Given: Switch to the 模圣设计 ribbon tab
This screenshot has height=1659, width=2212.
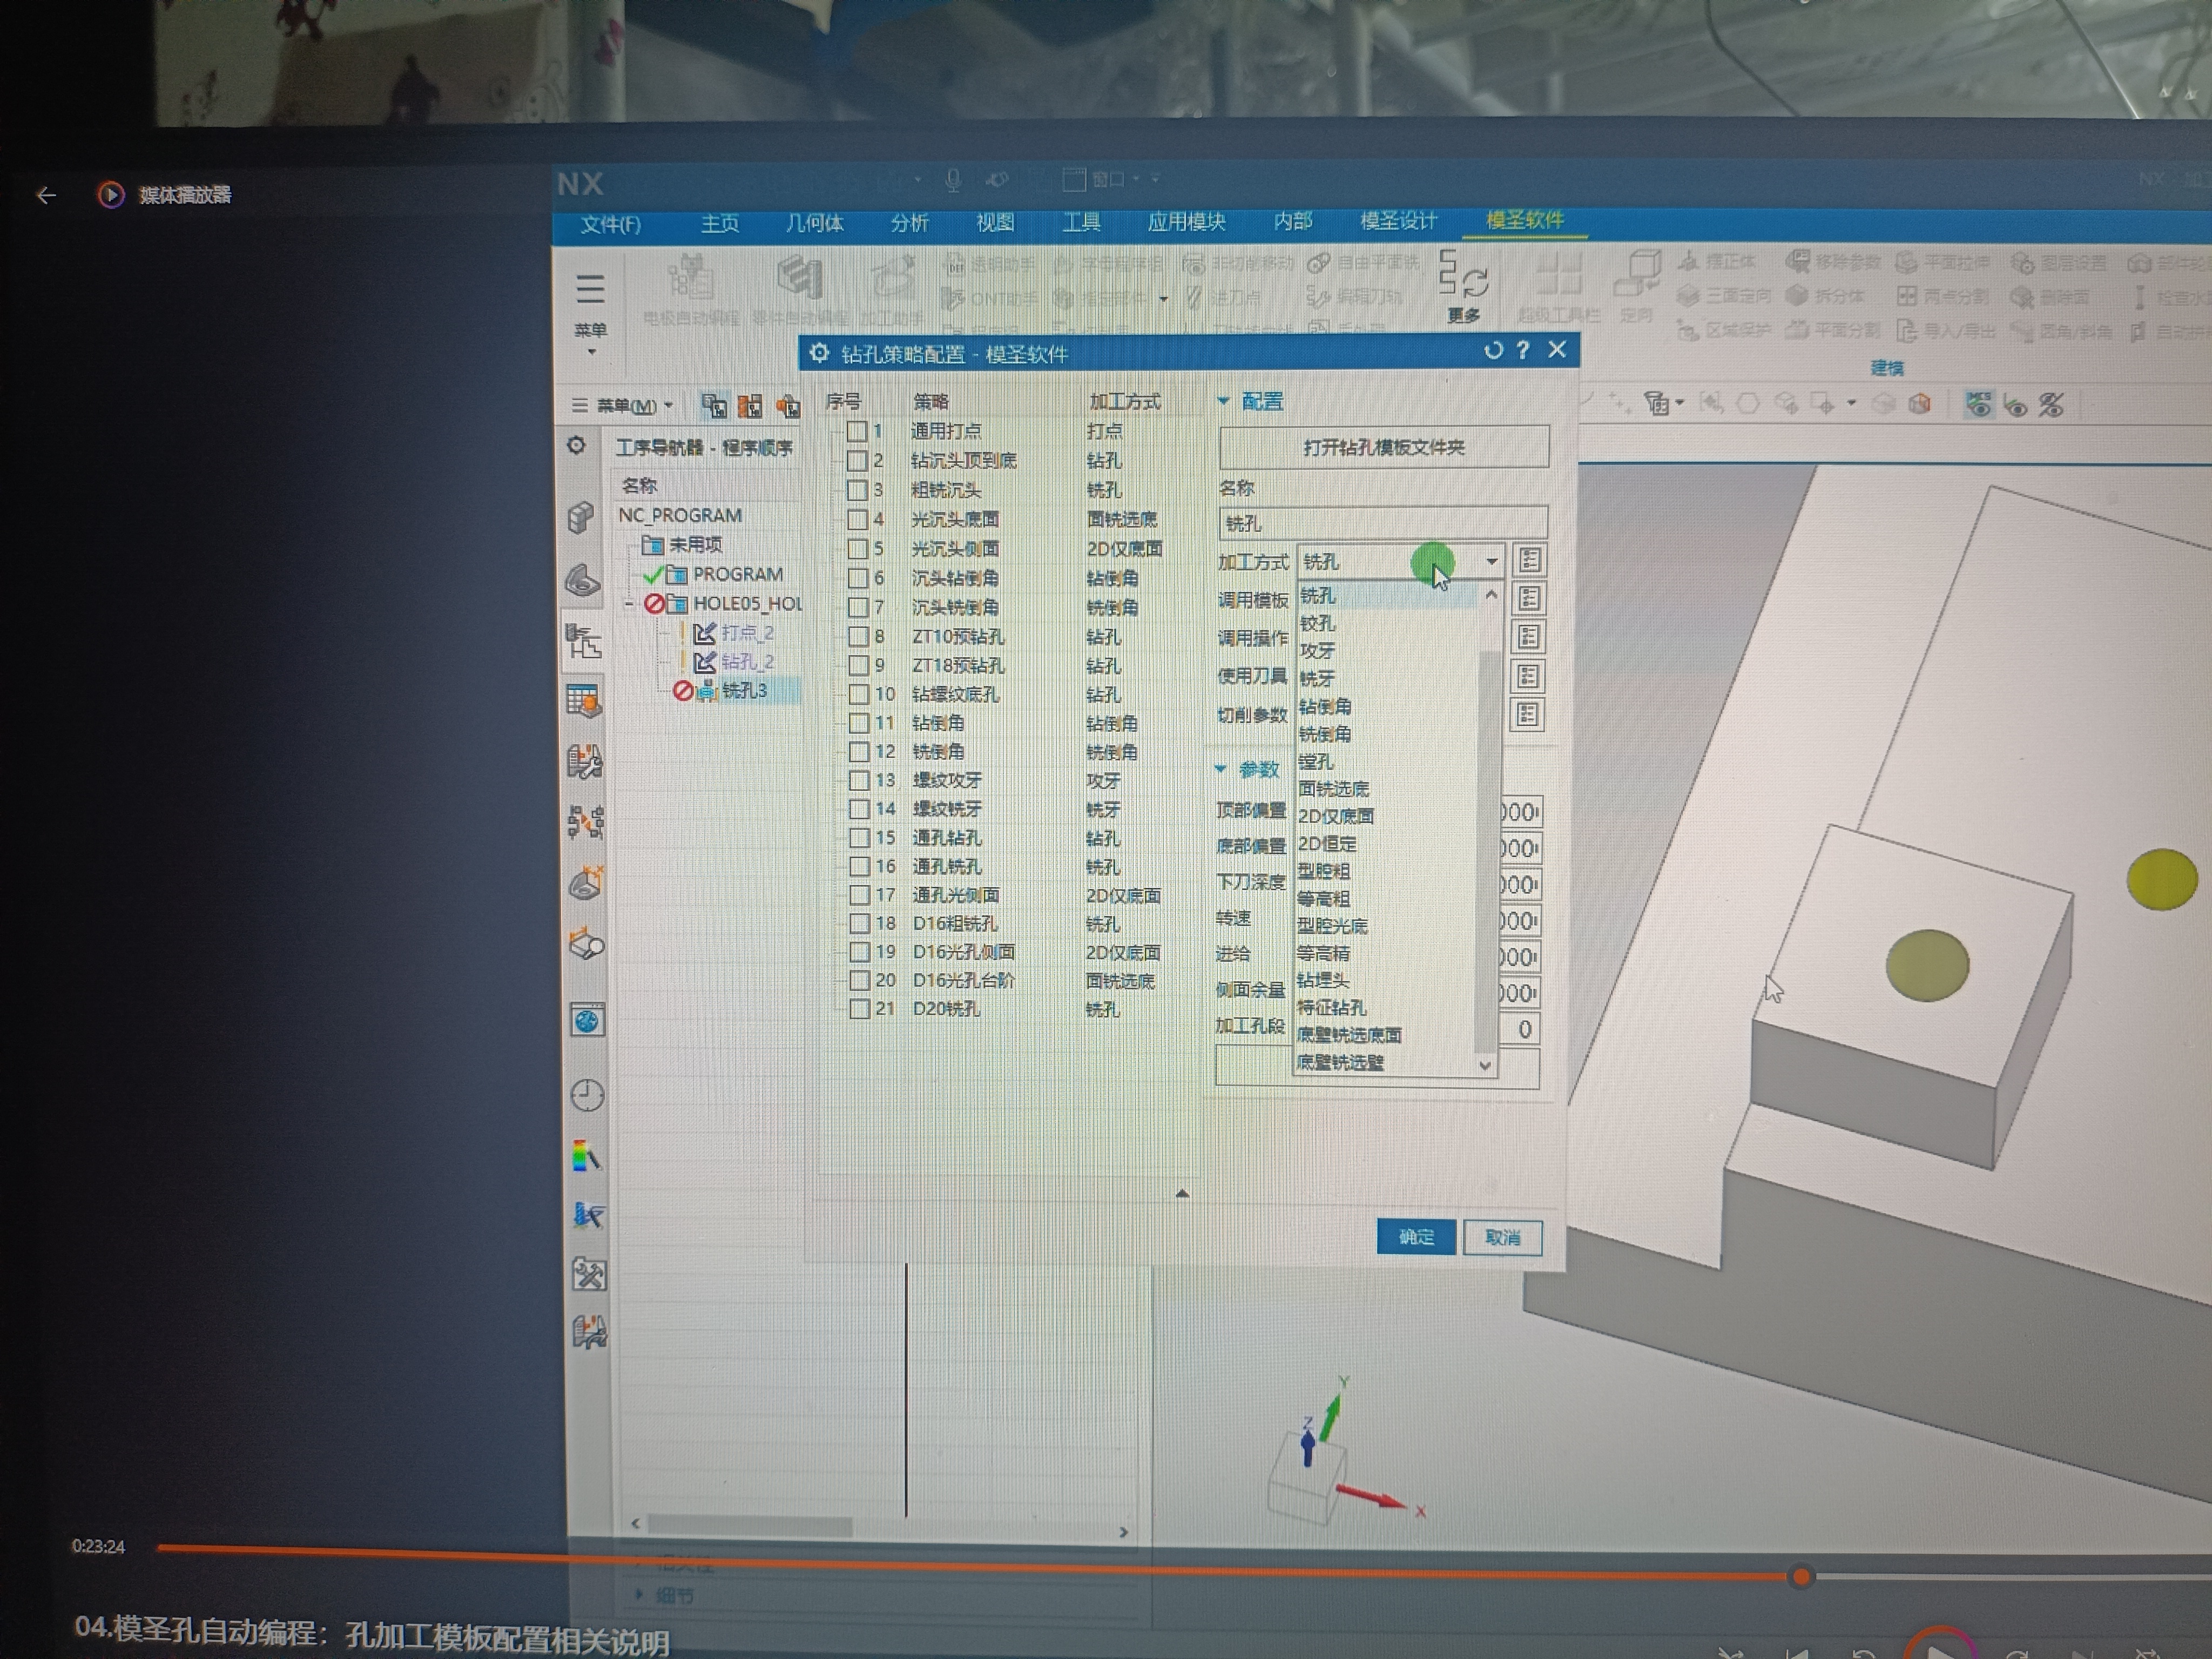Looking at the screenshot, I should pyautogui.click(x=1398, y=220).
